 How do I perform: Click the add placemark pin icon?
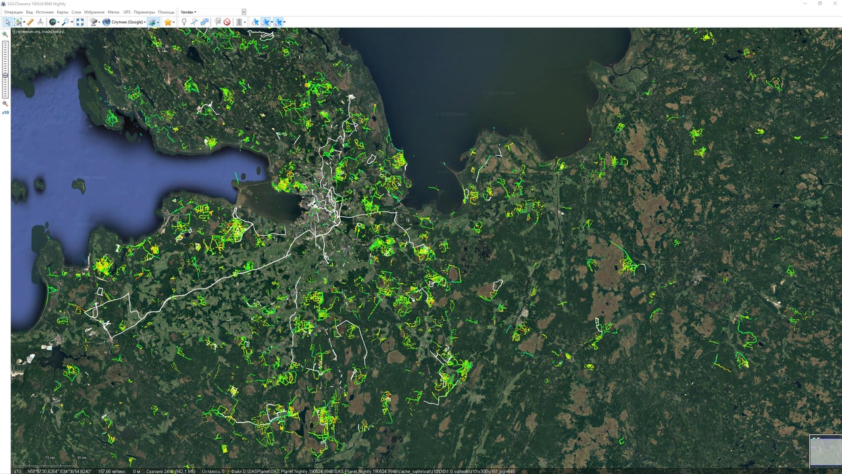tap(184, 22)
